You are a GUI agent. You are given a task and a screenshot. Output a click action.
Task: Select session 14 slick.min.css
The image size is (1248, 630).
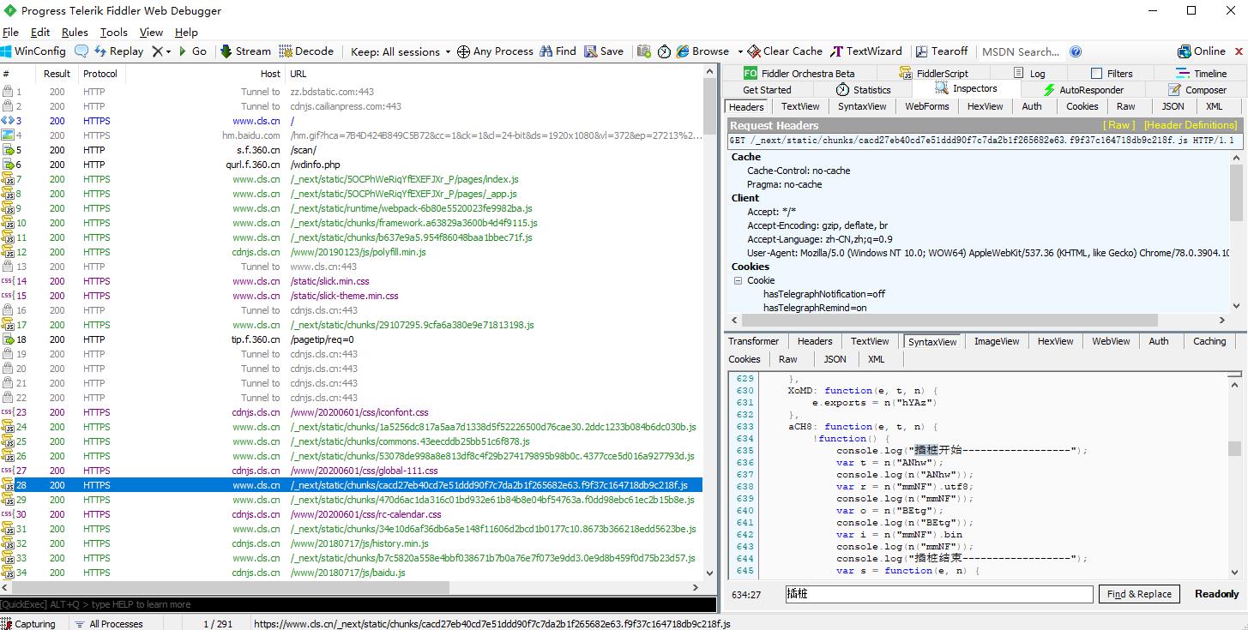(352, 281)
